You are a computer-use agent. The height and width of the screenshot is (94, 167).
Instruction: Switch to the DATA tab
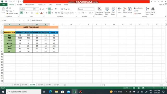click(51, 5)
